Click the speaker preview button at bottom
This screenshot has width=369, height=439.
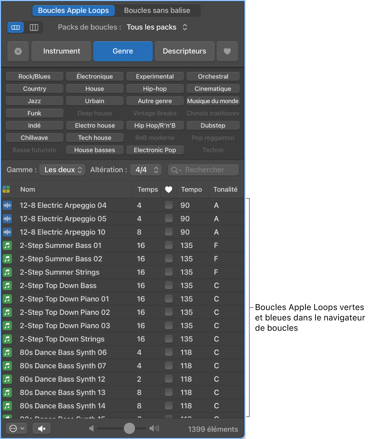click(x=42, y=429)
